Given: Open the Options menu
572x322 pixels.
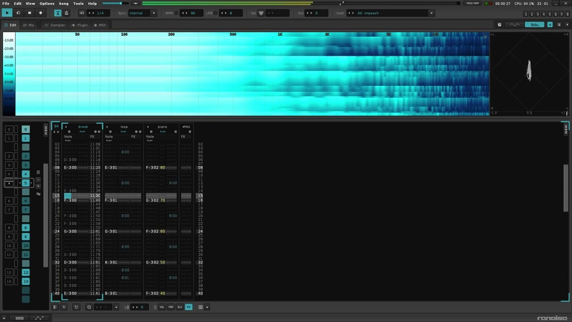Looking at the screenshot, I should click(47, 4).
